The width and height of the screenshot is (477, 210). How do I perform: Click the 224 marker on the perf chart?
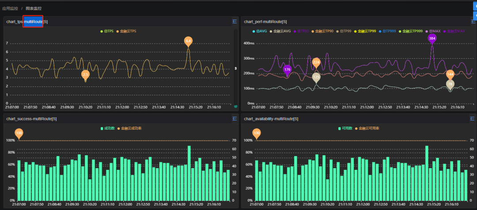(x=316, y=63)
